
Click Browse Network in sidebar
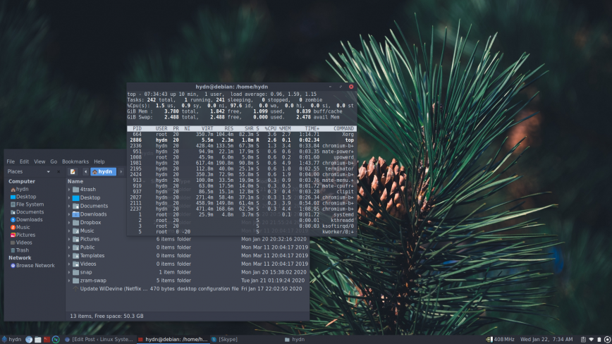[x=32, y=266]
